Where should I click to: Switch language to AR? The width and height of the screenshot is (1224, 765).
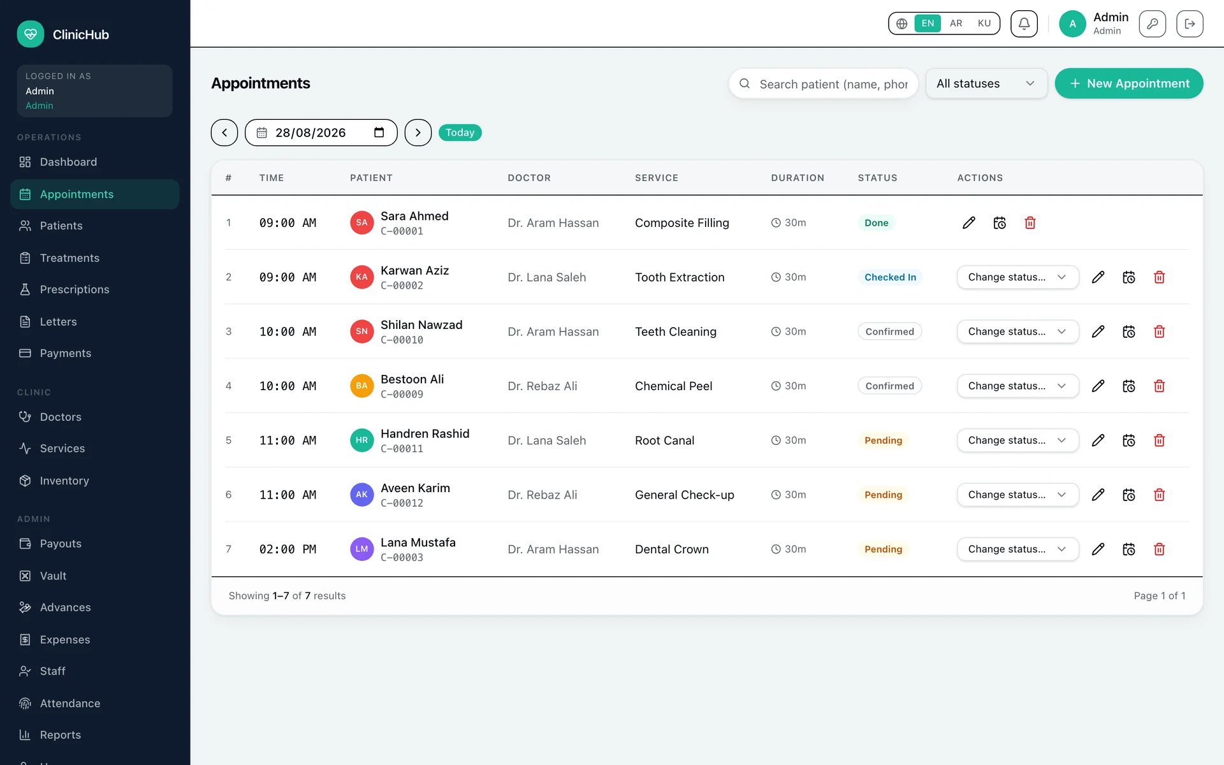(956, 24)
